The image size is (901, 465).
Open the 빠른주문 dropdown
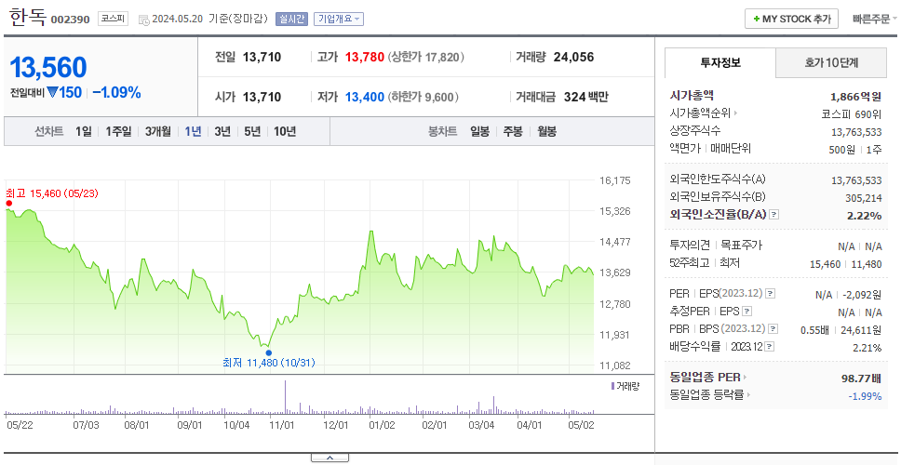point(875,19)
